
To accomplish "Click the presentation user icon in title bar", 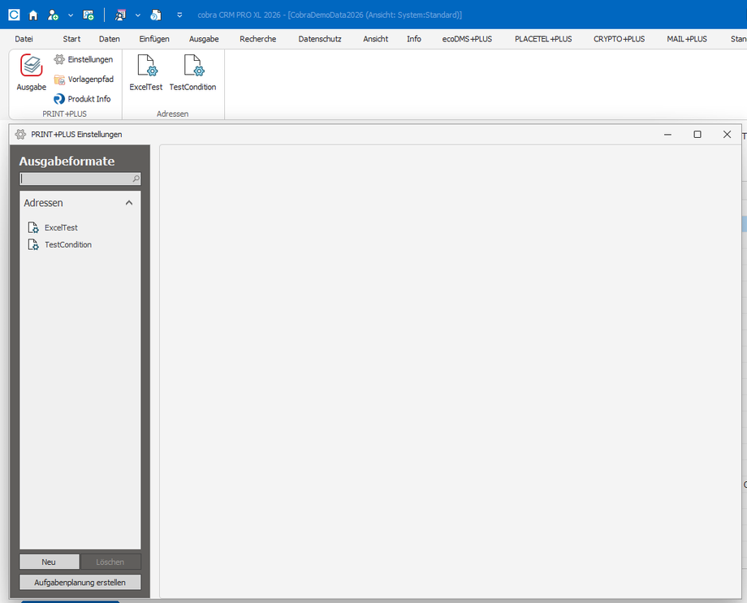I will (120, 15).
